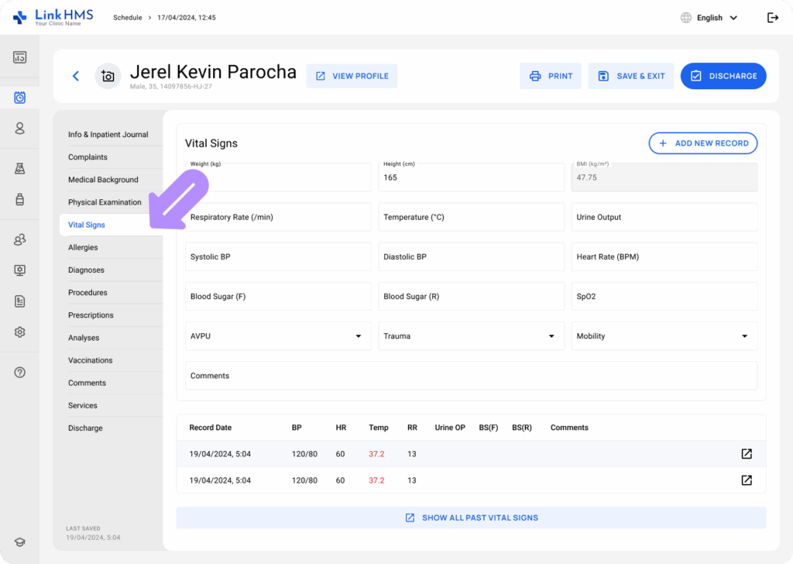The height and width of the screenshot is (564, 793).
Task: Click the Systolic BP field
Action: (278, 256)
